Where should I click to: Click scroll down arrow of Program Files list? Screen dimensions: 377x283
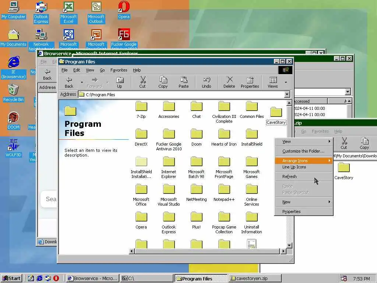point(289,245)
